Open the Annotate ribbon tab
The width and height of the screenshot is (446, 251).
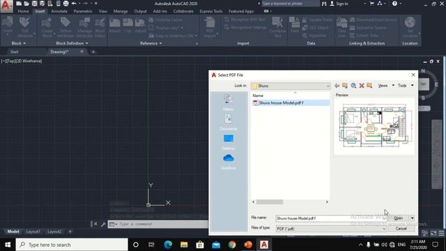[x=59, y=11]
